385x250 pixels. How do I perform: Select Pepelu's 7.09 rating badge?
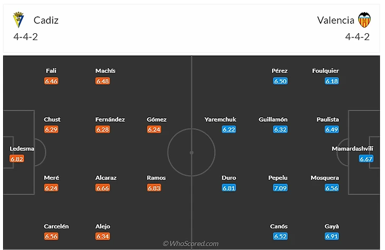[281, 188]
